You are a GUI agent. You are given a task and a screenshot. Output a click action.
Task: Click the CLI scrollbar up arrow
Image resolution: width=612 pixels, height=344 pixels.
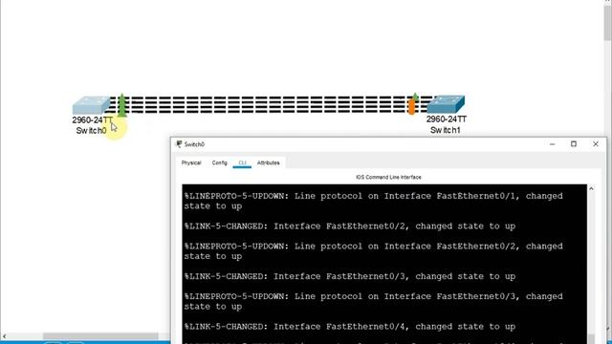[x=591, y=189]
